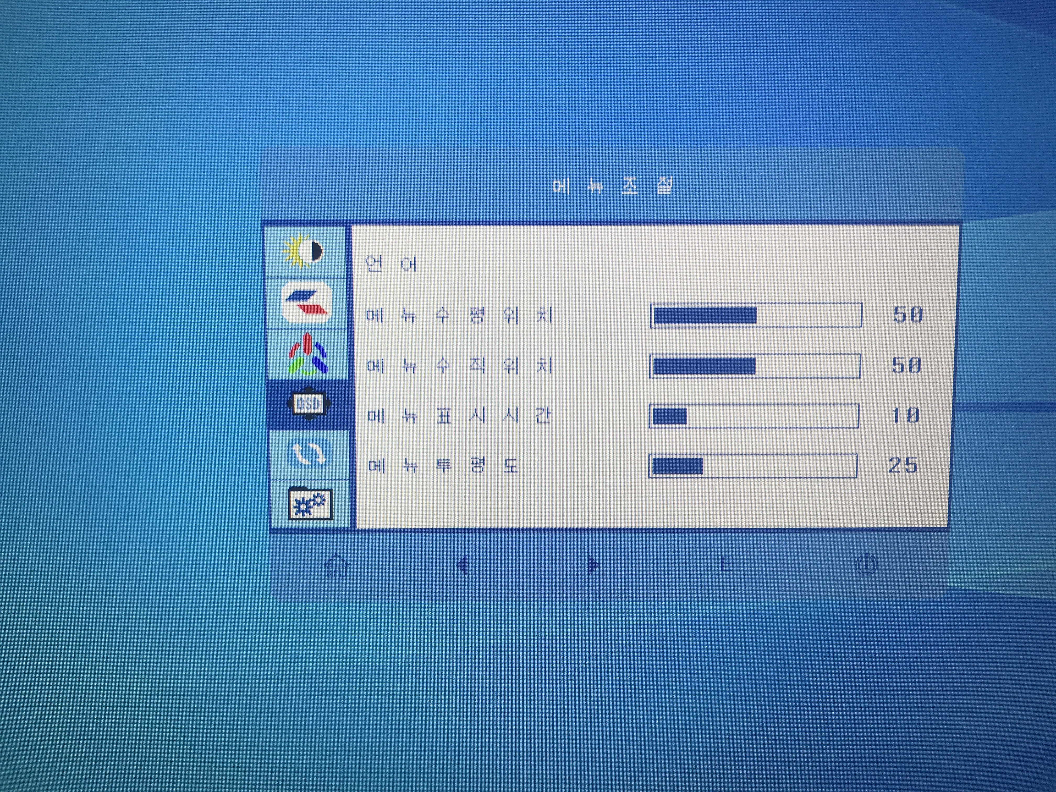This screenshot has height=792, width=1056.
Task: Click the menu display time slider
Action: click(754, 416)
